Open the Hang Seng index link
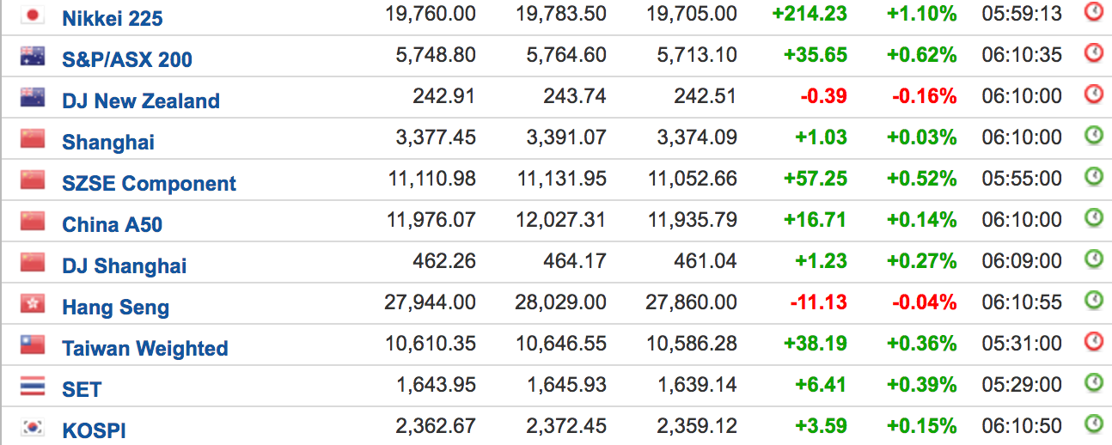This screenshot has height=445, width=1112. coord(116,307)
